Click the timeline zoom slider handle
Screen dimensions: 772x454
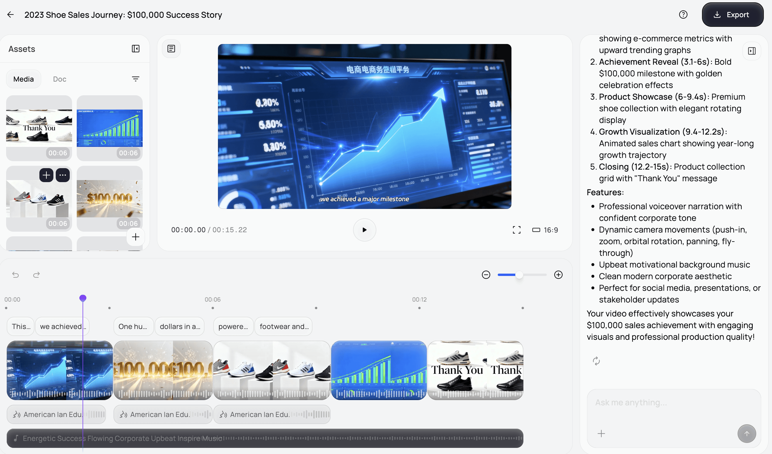519,275
